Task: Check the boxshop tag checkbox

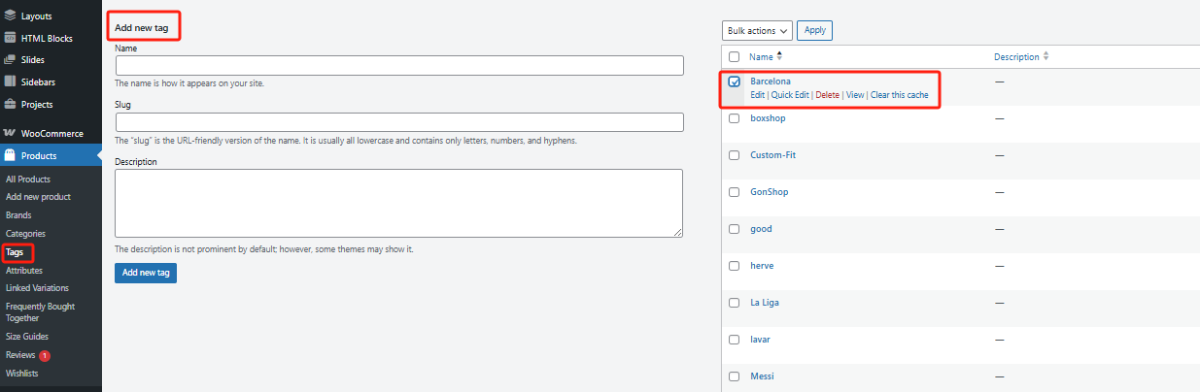Action: 735,118
